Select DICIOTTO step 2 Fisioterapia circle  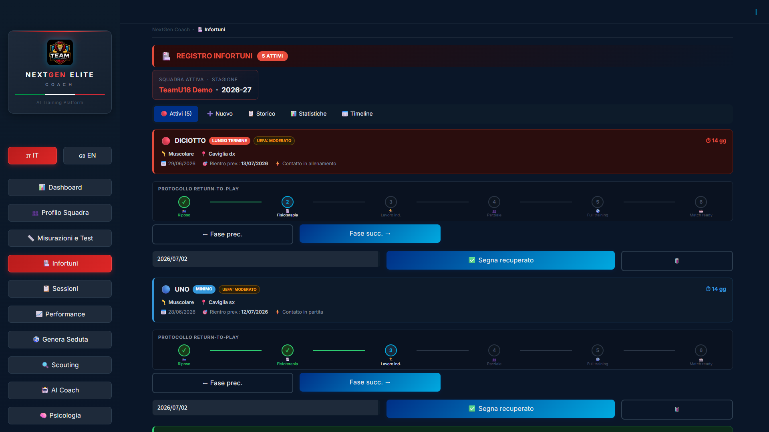tap(288, 202)
